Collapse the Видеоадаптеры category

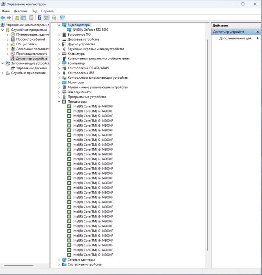click(x=59, y=25)
